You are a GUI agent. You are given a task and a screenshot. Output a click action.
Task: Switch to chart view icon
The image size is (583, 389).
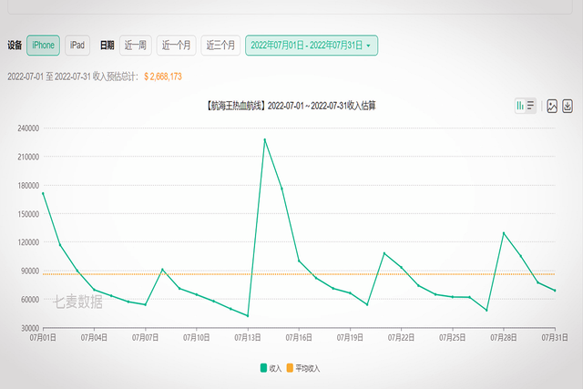pos(520,106)
